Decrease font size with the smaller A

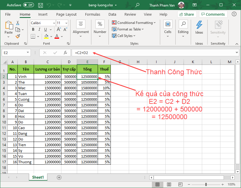[x=65, y=29]
